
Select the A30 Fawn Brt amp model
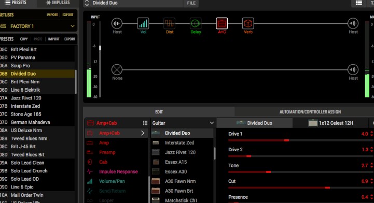point(182,191)
